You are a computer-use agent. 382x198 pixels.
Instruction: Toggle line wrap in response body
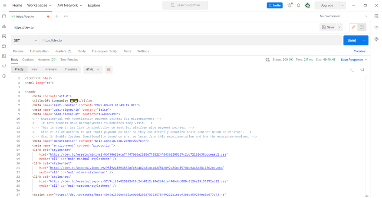click(109, 70)
